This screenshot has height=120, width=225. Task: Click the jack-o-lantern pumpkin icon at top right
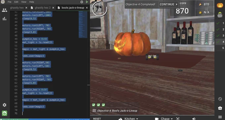[220, 5]
